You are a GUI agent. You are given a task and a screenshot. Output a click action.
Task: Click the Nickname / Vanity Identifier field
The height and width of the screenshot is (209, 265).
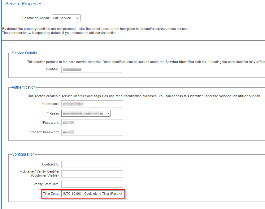tap(92, 174)
